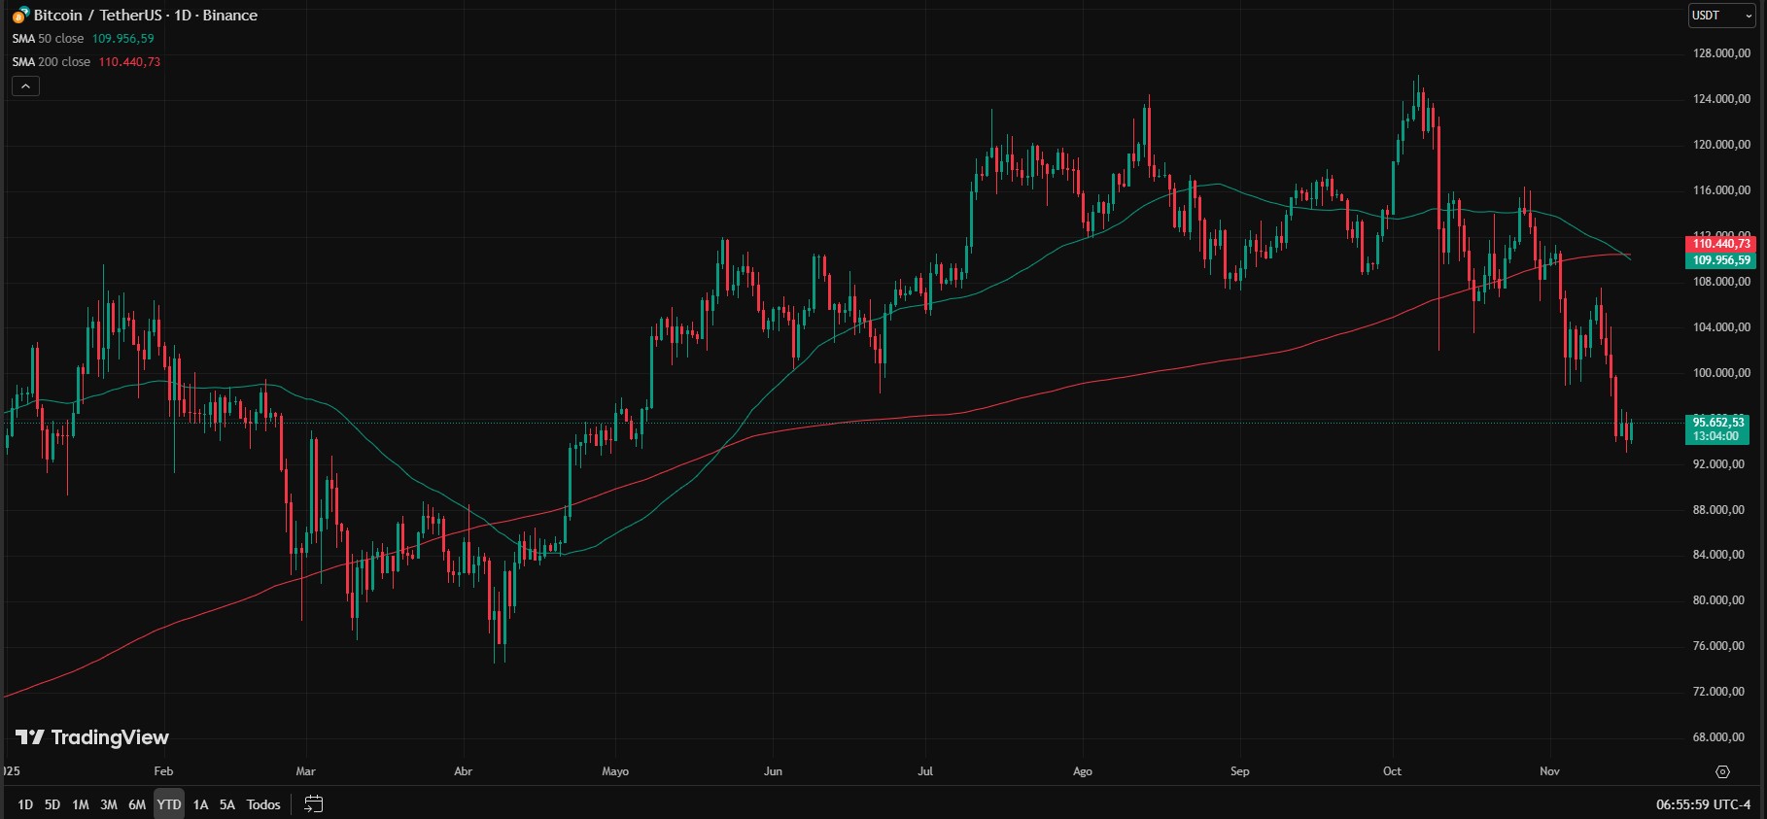Click the green 95.652,53 current price label
The image size is (1767, 819).
coord(1718,423)
